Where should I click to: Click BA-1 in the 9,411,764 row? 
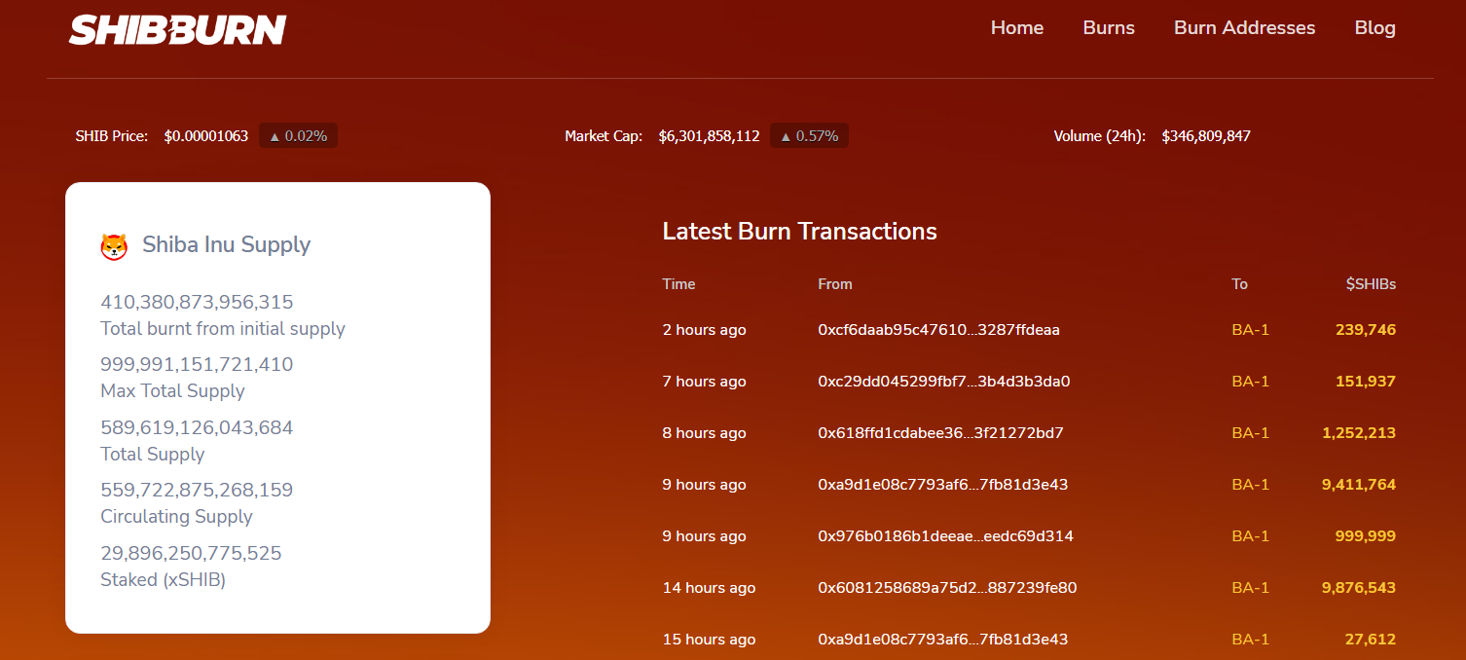tap(1250, 485)
